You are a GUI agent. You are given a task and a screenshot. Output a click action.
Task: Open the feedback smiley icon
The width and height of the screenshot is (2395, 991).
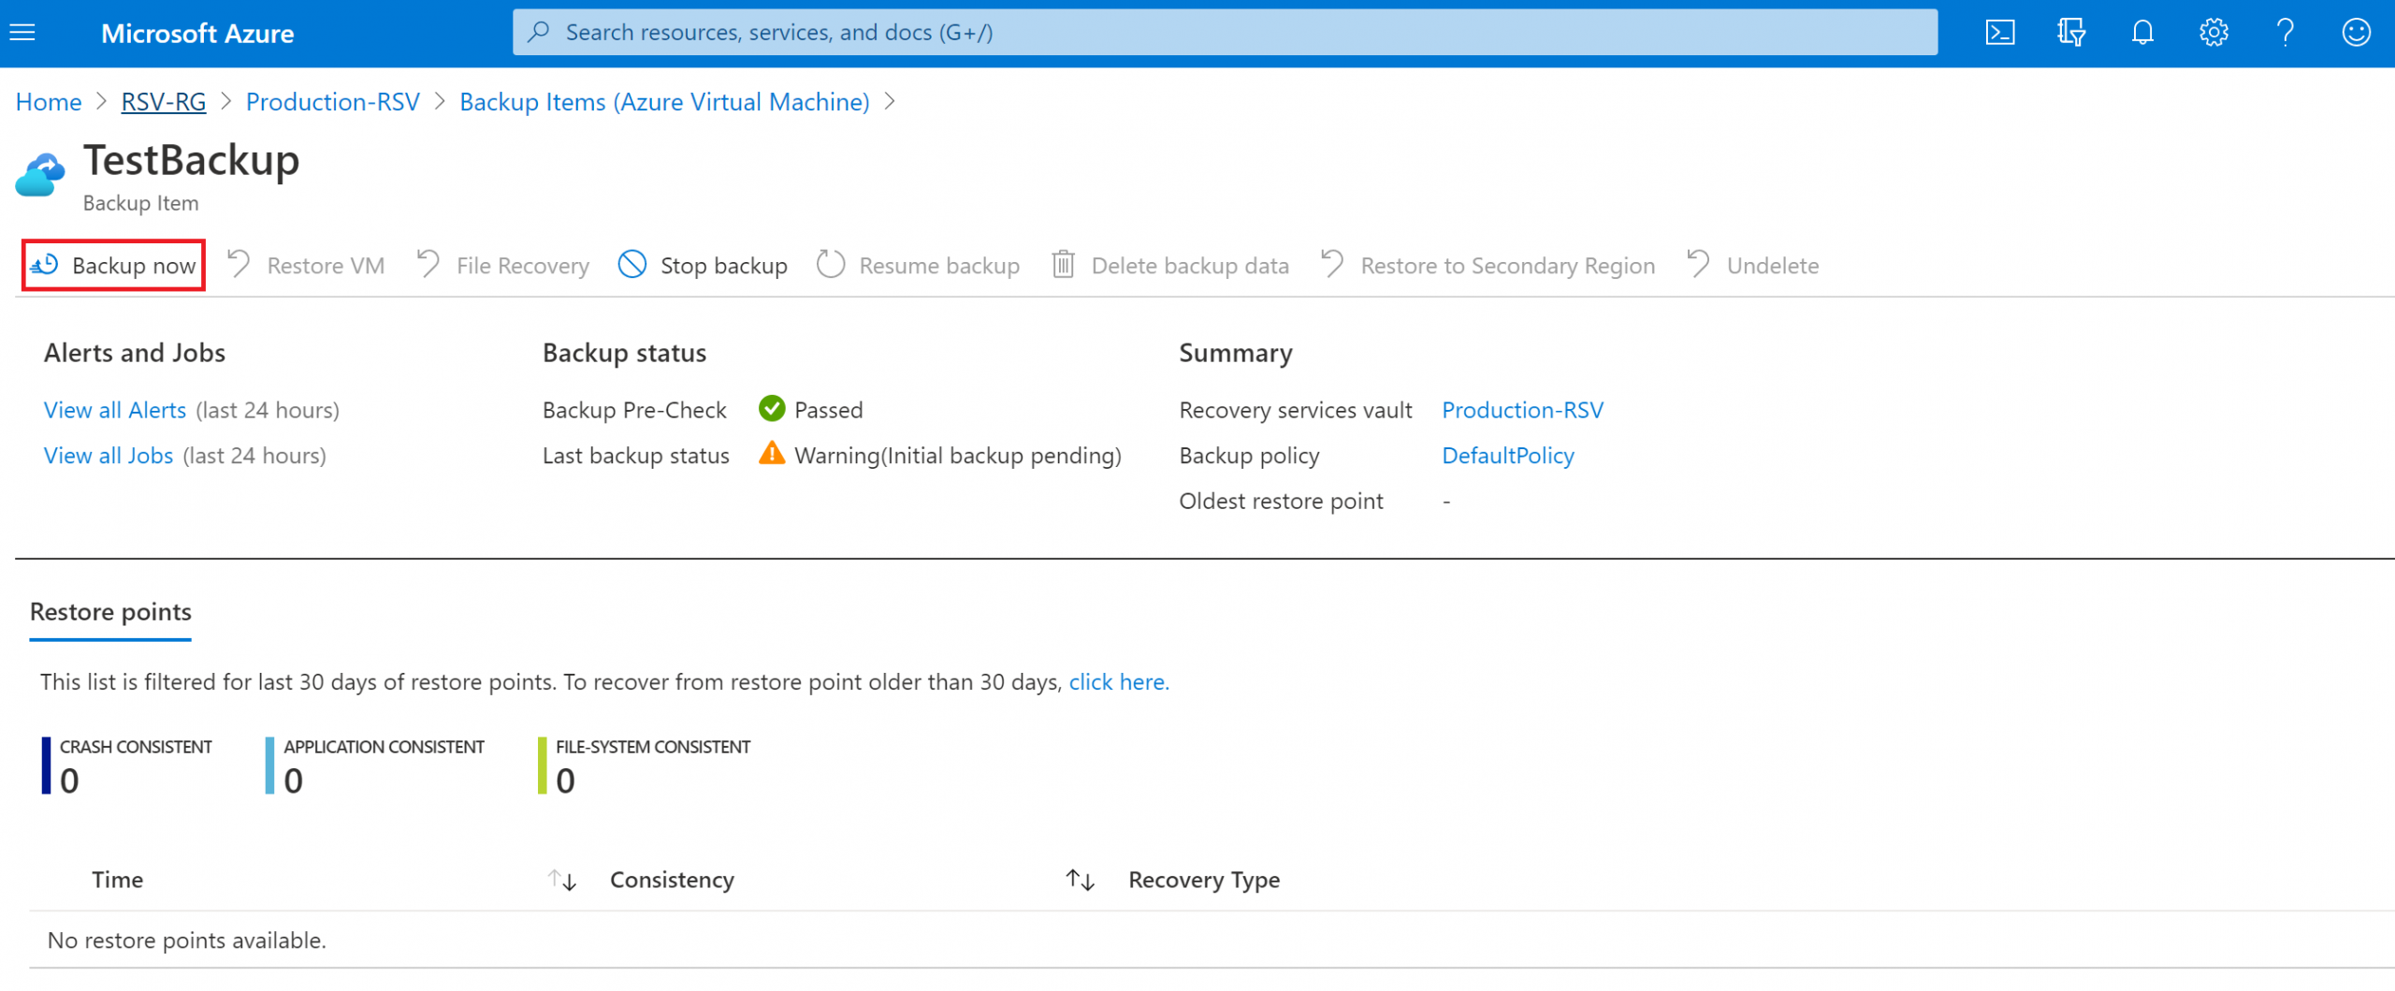pyautogui.click(x=2356, y=33)
